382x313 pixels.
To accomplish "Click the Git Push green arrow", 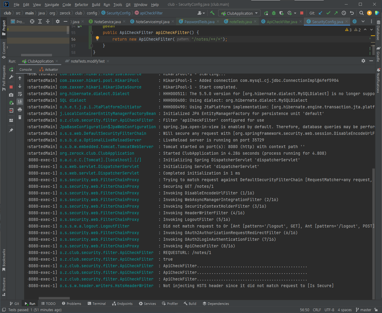I will (x=336, y=13).
